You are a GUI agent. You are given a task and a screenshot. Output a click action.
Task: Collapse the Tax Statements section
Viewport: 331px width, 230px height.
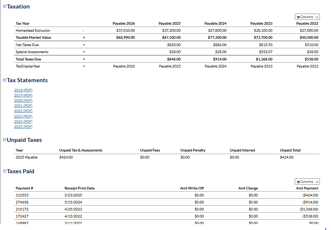[4, 80]
